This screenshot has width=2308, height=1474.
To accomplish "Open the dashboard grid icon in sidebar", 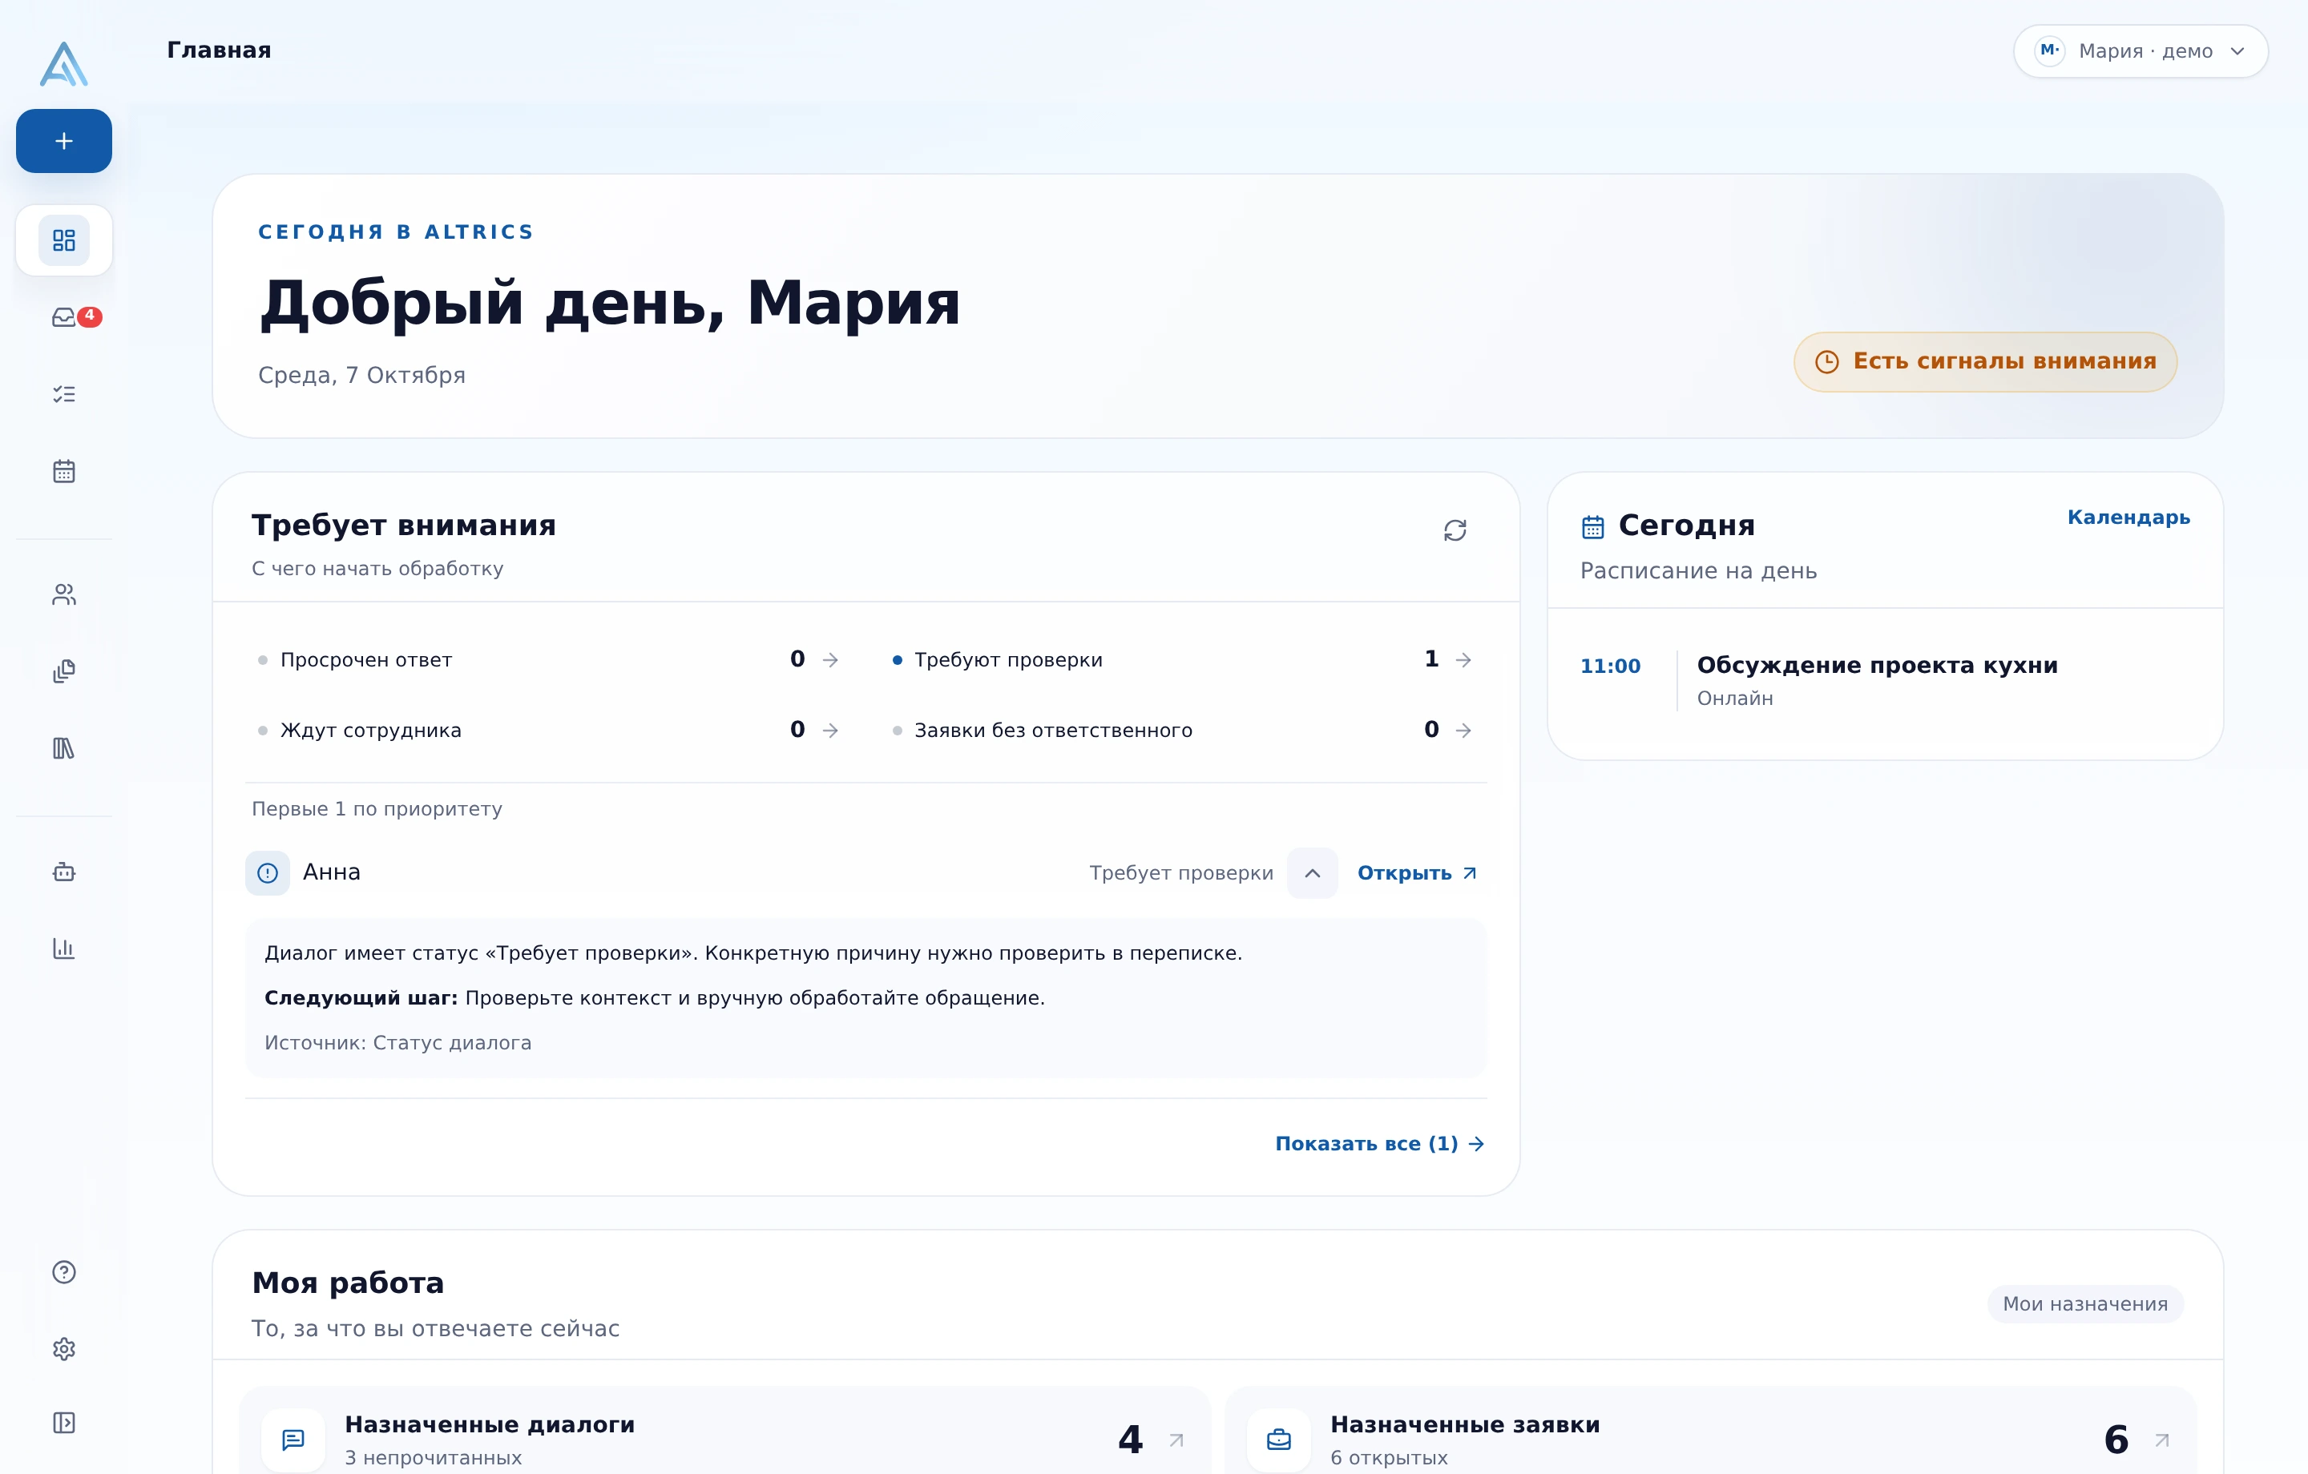I will coord(64,240).
